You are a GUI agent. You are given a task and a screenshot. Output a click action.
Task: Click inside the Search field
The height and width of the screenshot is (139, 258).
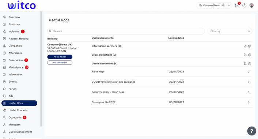(x=126, y=31)
